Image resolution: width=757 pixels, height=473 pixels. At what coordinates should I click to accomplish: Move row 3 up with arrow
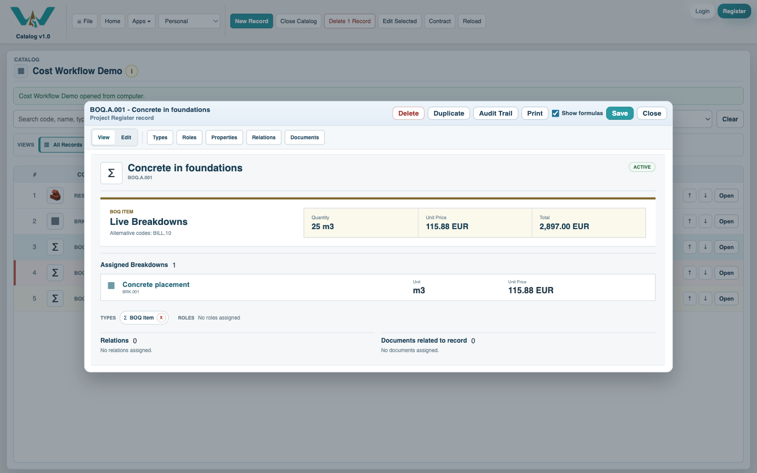[x=690, y=247]
